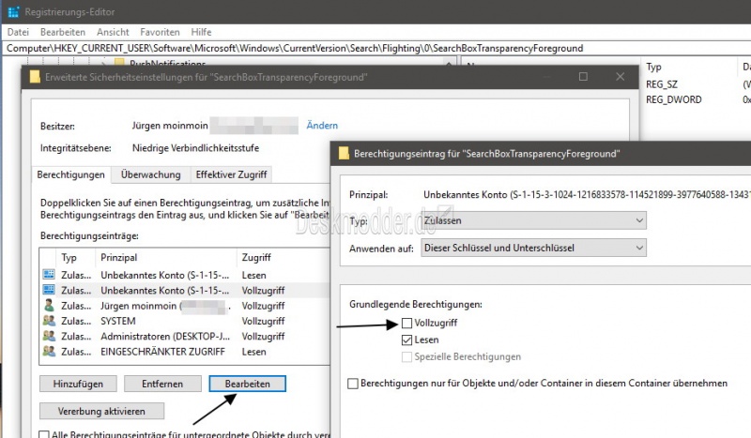Click the Hinzufügen button
The width and height of the screenshot is (751, 438).
78,384
